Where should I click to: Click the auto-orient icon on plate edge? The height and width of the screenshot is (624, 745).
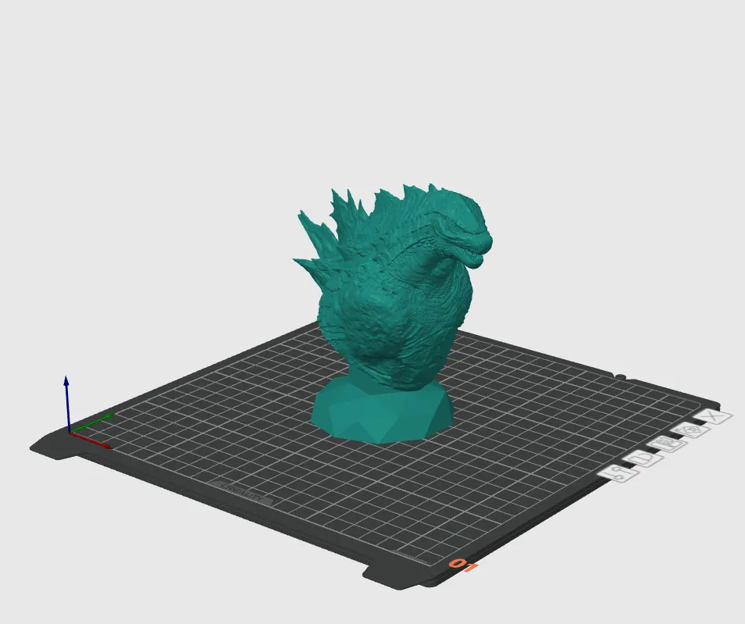(x=690, y=430)
